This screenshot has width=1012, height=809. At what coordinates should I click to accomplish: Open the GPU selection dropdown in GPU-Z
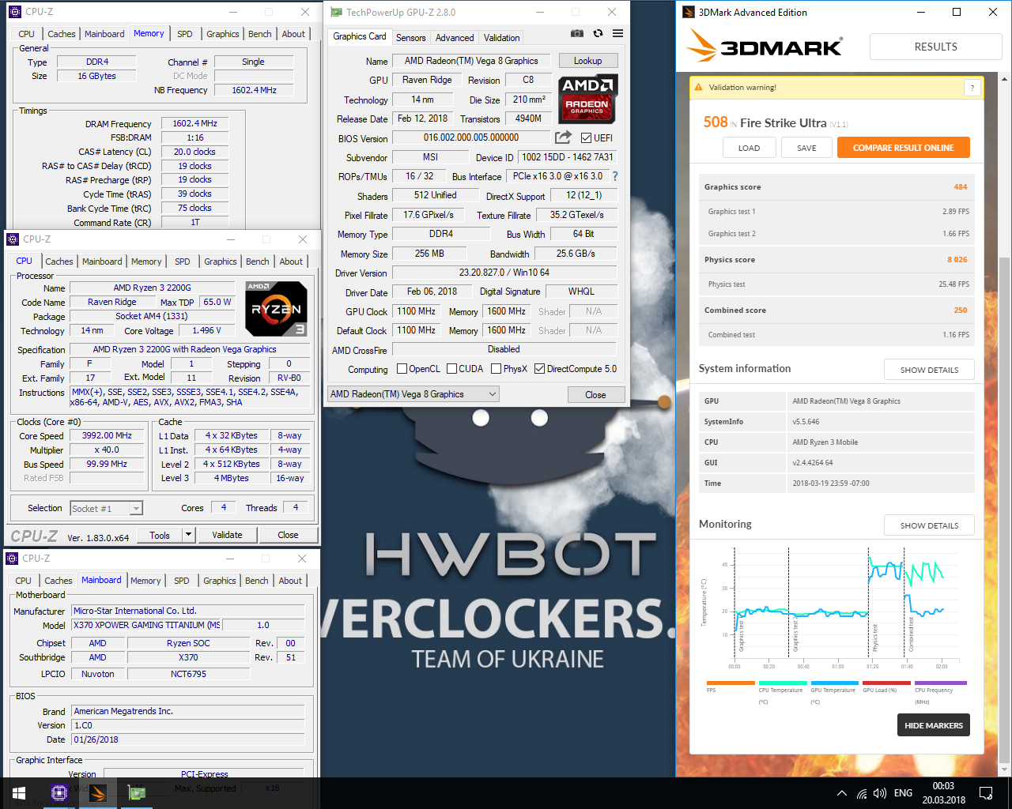coord(413,394)
